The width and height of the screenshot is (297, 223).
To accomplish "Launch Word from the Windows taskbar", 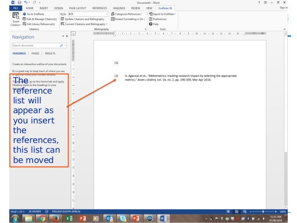I will pyautogui.click(x=163, y=218).
